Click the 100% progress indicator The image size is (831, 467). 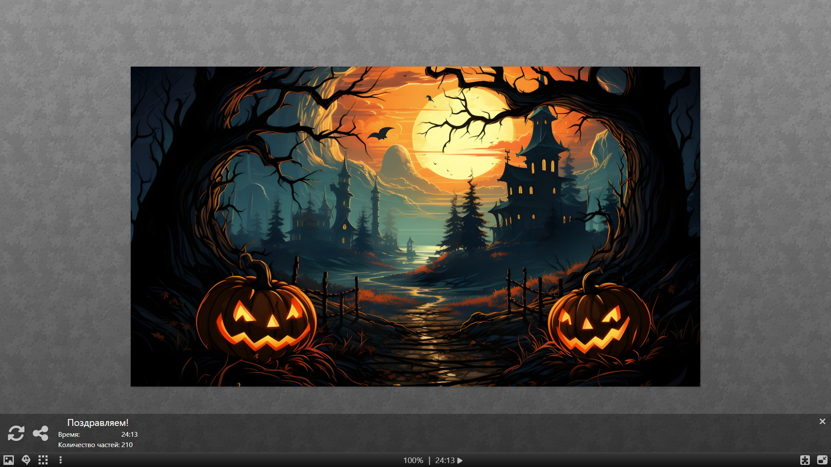(x=413, y=461)
